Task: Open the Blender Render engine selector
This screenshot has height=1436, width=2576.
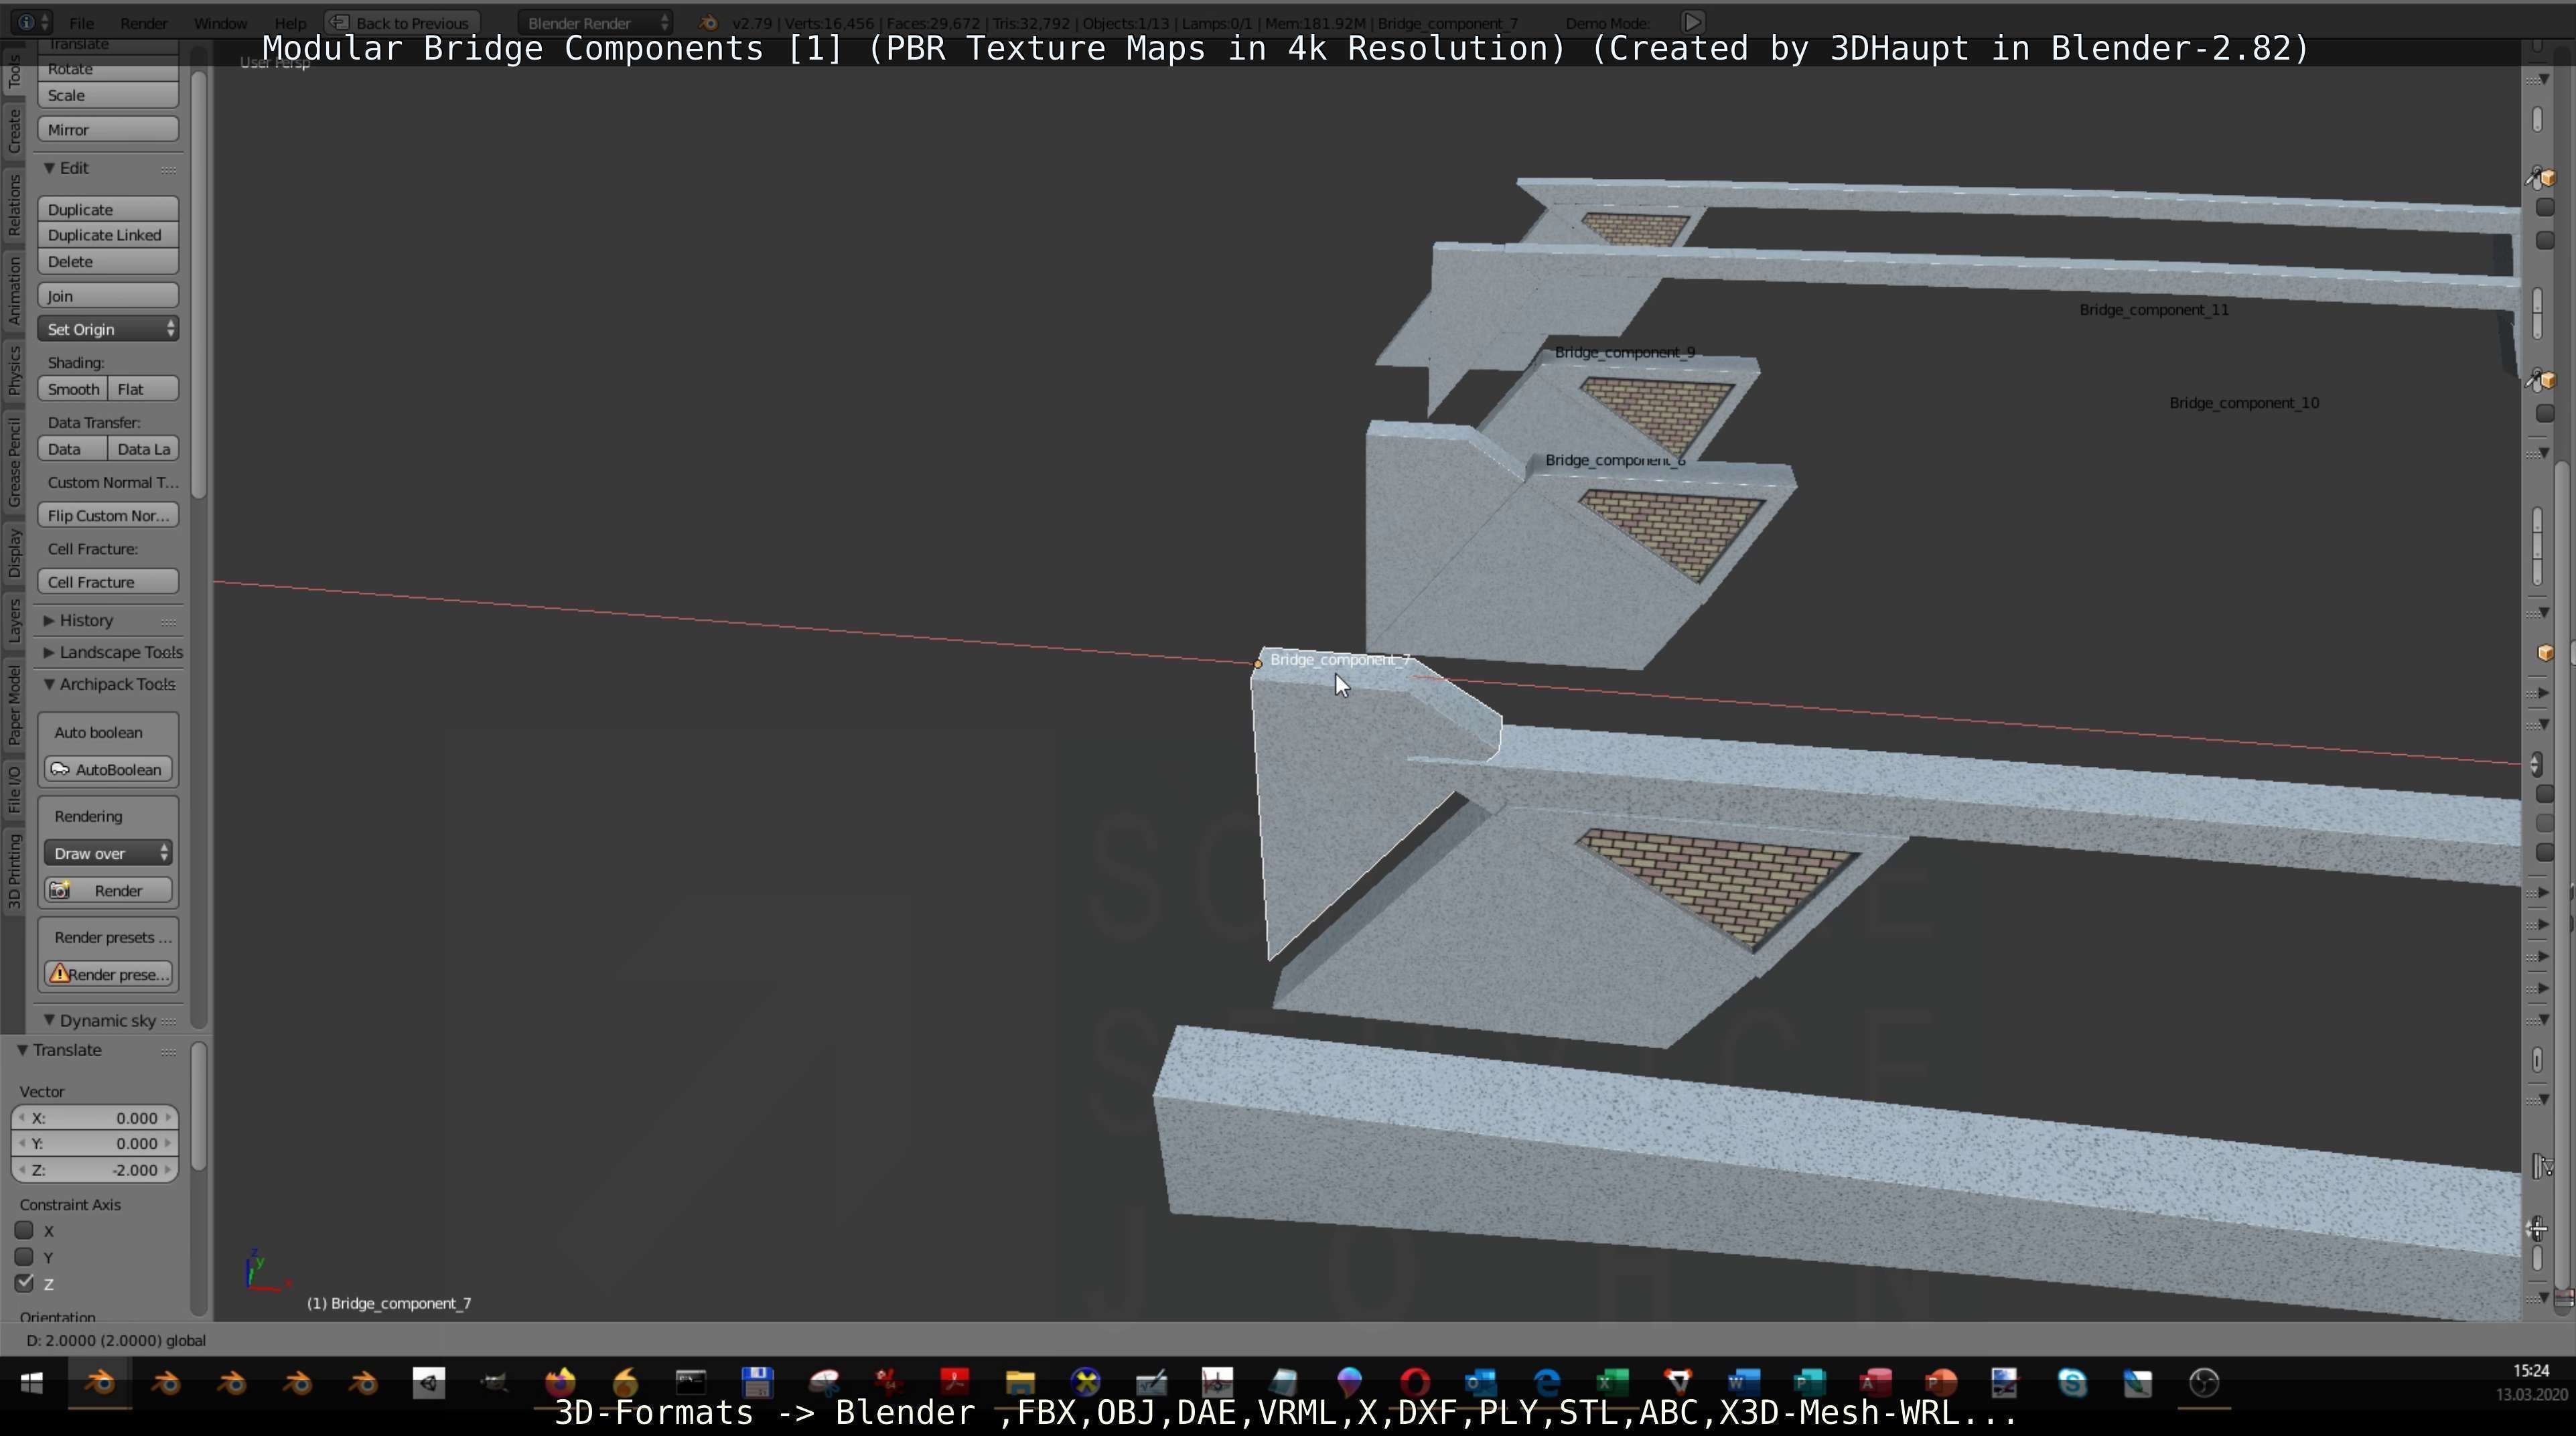Action: (x=595, y=22)
